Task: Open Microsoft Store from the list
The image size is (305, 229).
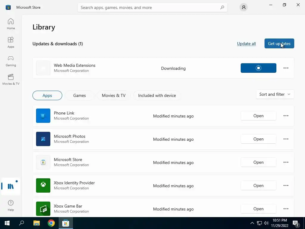Action: (258, 162)
